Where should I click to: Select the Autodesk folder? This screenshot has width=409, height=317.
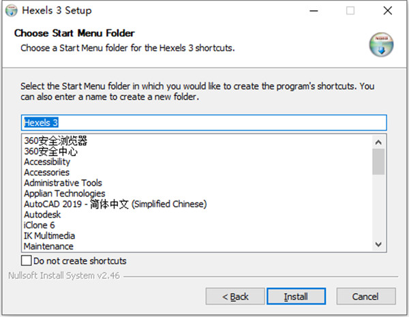tap(42, 215)
